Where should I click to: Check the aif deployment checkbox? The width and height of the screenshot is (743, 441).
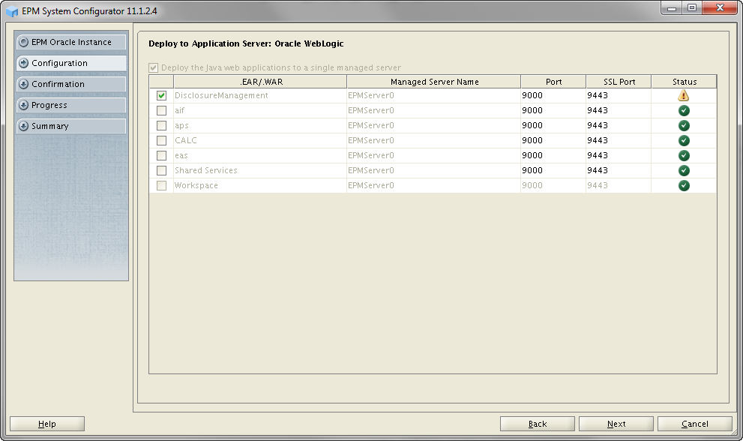tap(162, 110)
